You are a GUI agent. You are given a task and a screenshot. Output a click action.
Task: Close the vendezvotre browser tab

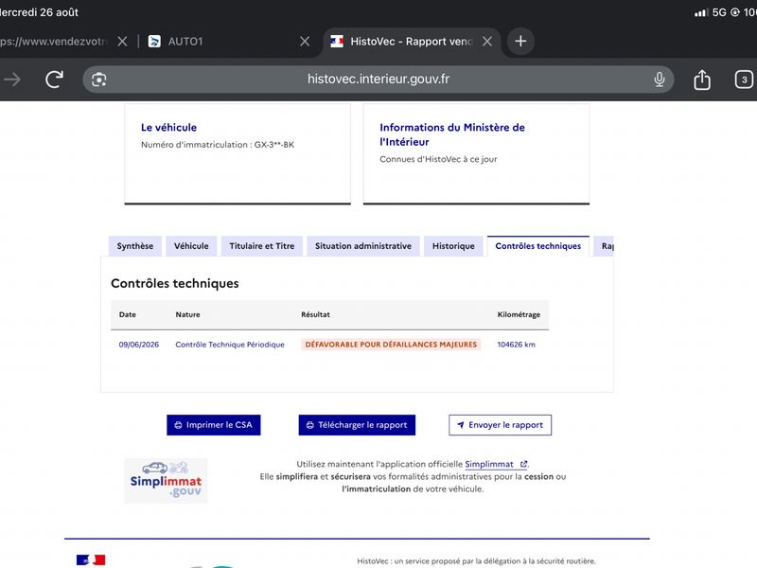point(122,42)
